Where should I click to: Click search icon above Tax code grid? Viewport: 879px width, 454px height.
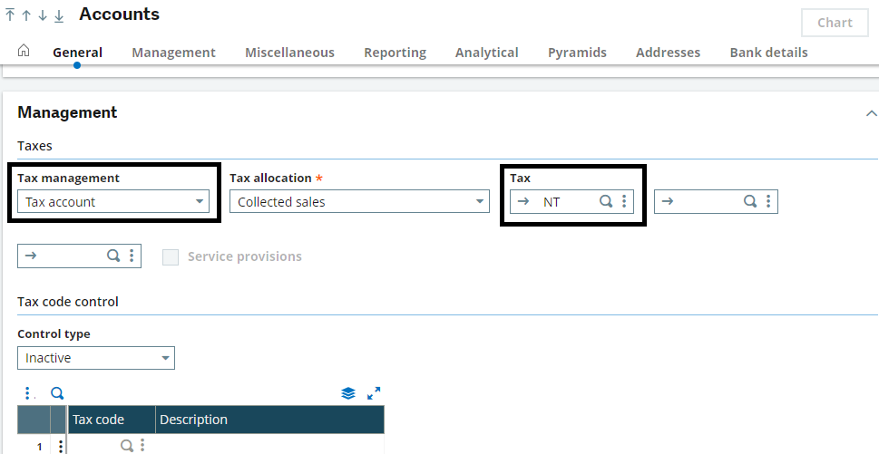pyautogui.click(x=57, y=393)
